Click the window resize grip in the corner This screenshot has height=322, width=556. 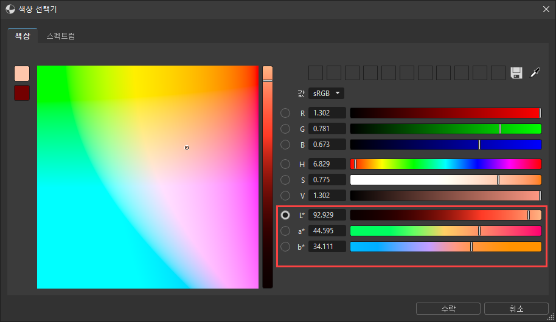coord(551,317)
